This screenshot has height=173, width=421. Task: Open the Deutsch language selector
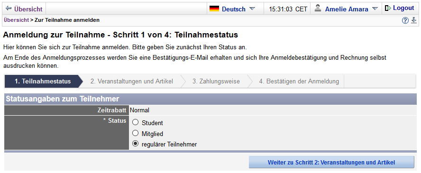pos(234,9)
